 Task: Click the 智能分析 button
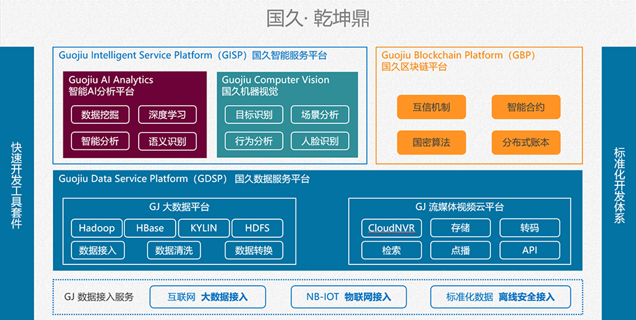(100, 141)
